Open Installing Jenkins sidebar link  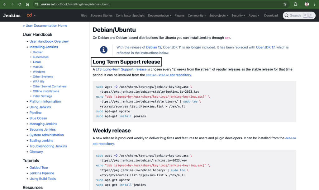point(44,47)
